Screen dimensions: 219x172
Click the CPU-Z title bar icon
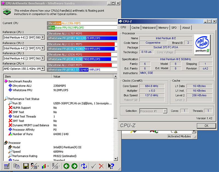(x=120, y=21)
